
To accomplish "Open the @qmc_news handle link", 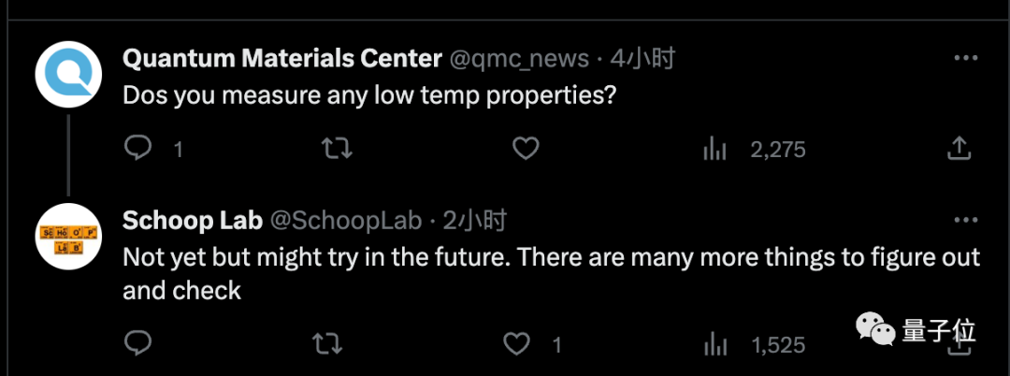I will tap(519, 59).
